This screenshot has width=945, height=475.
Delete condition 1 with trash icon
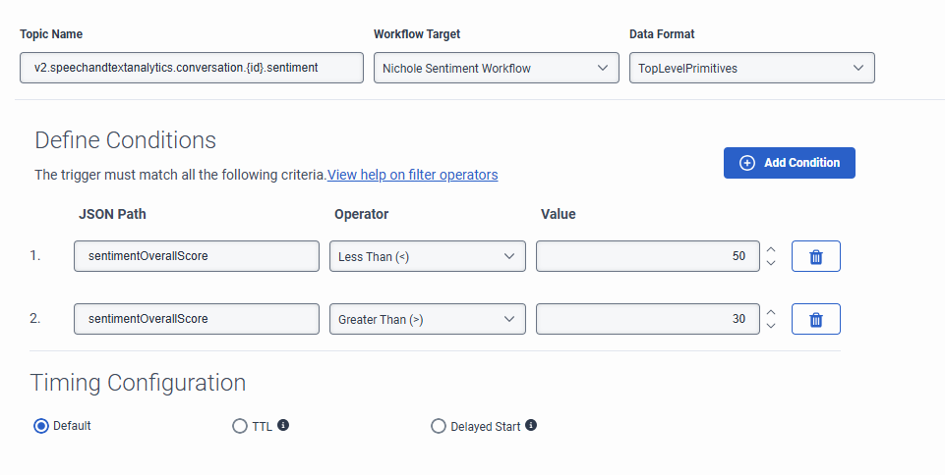click(x=815, y=256)
